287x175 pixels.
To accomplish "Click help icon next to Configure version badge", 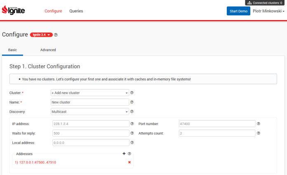I will 56,35.
